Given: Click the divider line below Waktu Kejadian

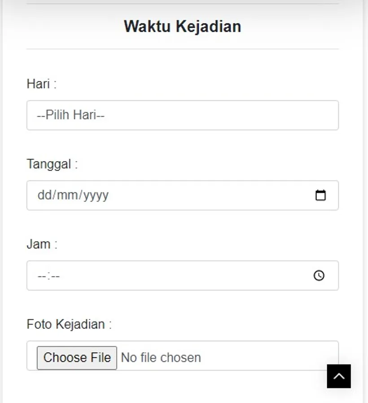Looking at the screenshot, I should coord(182,49).
